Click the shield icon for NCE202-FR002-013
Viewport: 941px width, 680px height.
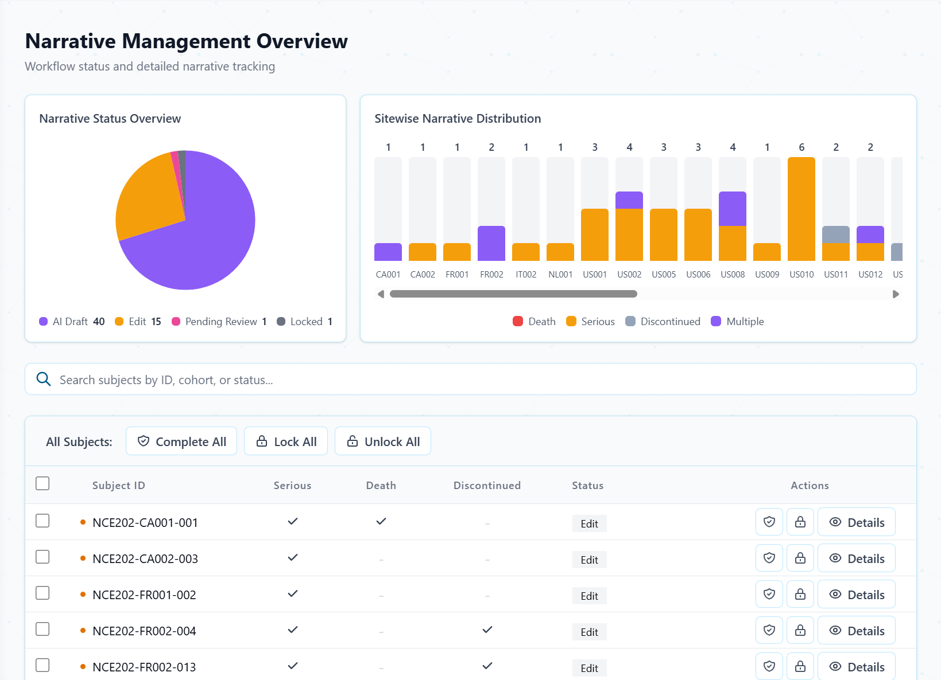pos(769,666)
